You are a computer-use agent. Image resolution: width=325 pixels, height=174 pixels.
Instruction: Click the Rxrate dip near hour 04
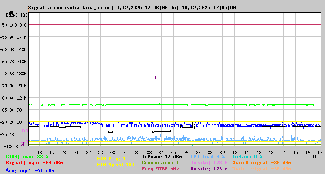(162, 79)
